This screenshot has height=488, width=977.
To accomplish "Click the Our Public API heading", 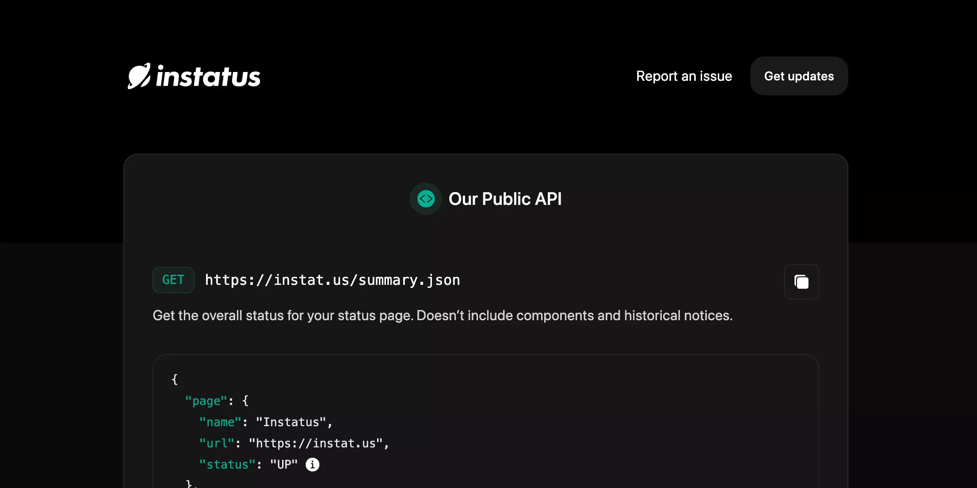I will click(505, 199).
